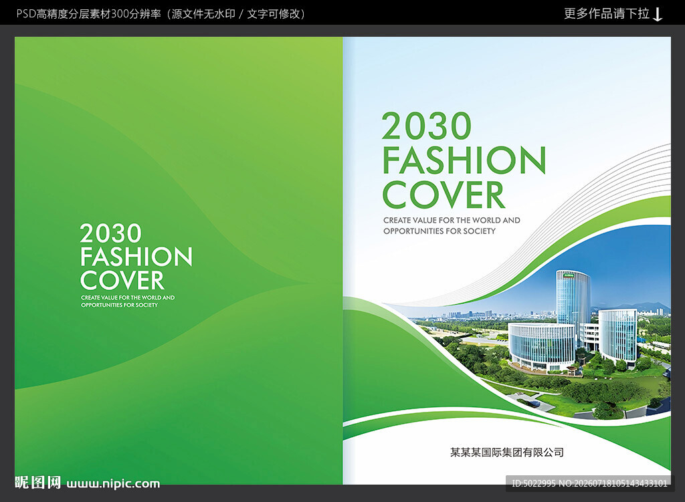Click the white COVER text on back cover
The image size is (685, 502).
[122, 280]
